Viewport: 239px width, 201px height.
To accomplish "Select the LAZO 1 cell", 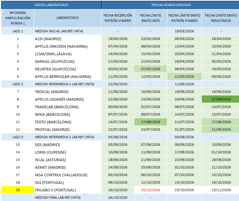I will pyautogui.click(x=18, y=31).
